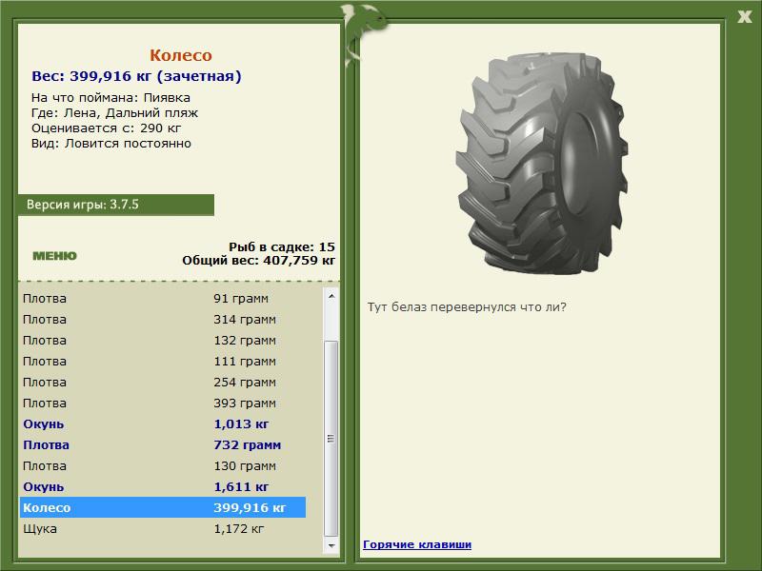Click the tractor tire picture
This screenshot has height=571, width=762.
[x=542, y=163]
